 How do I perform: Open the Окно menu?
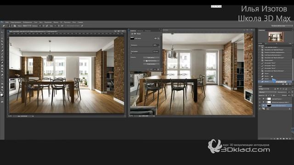(74, 22)
